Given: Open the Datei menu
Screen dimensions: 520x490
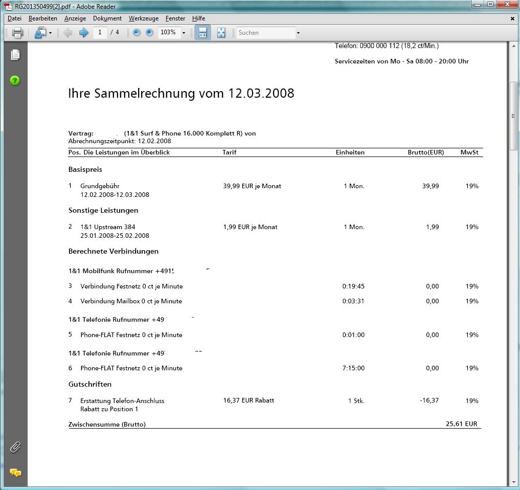Looking at the screenshot, I should coord(15,18).
